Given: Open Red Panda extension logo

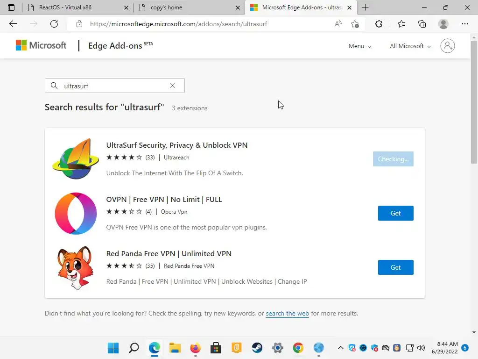Looking at the screenshot, I should tap(75, 268).
